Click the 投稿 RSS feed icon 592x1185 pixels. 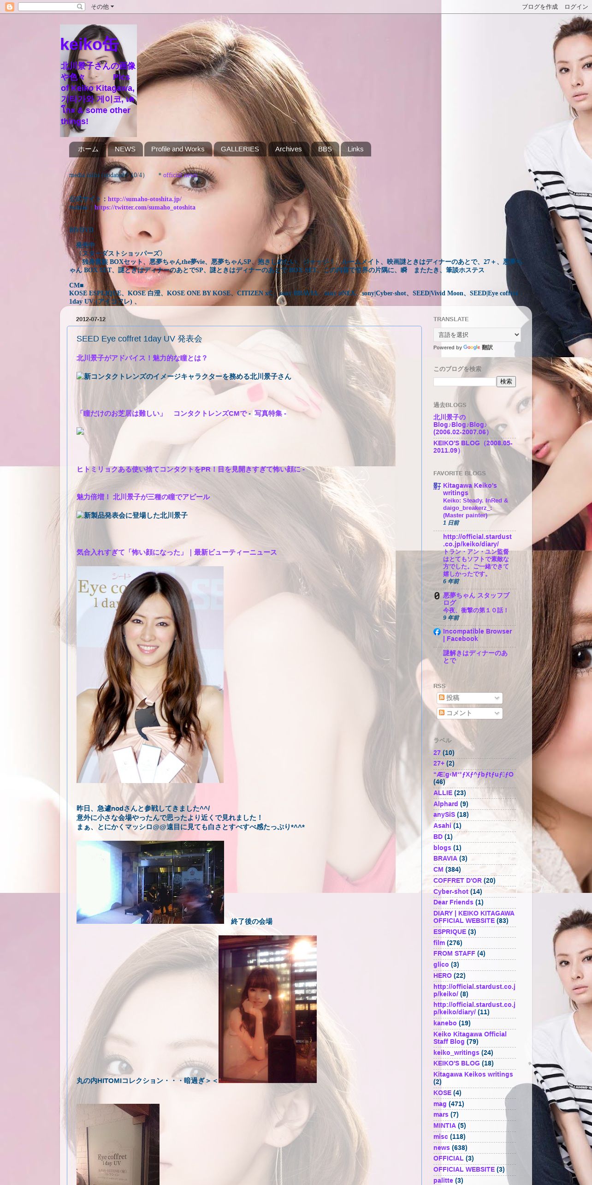click(442, 697)
